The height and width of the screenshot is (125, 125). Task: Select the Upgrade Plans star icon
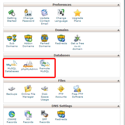click(x=77, y=13)
